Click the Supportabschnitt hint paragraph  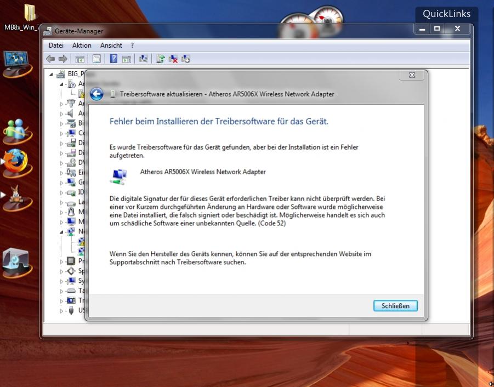click(240, 258)
